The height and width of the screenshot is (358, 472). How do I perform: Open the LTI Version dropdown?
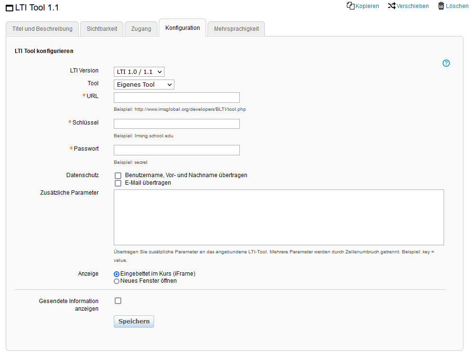pos(138,72)
